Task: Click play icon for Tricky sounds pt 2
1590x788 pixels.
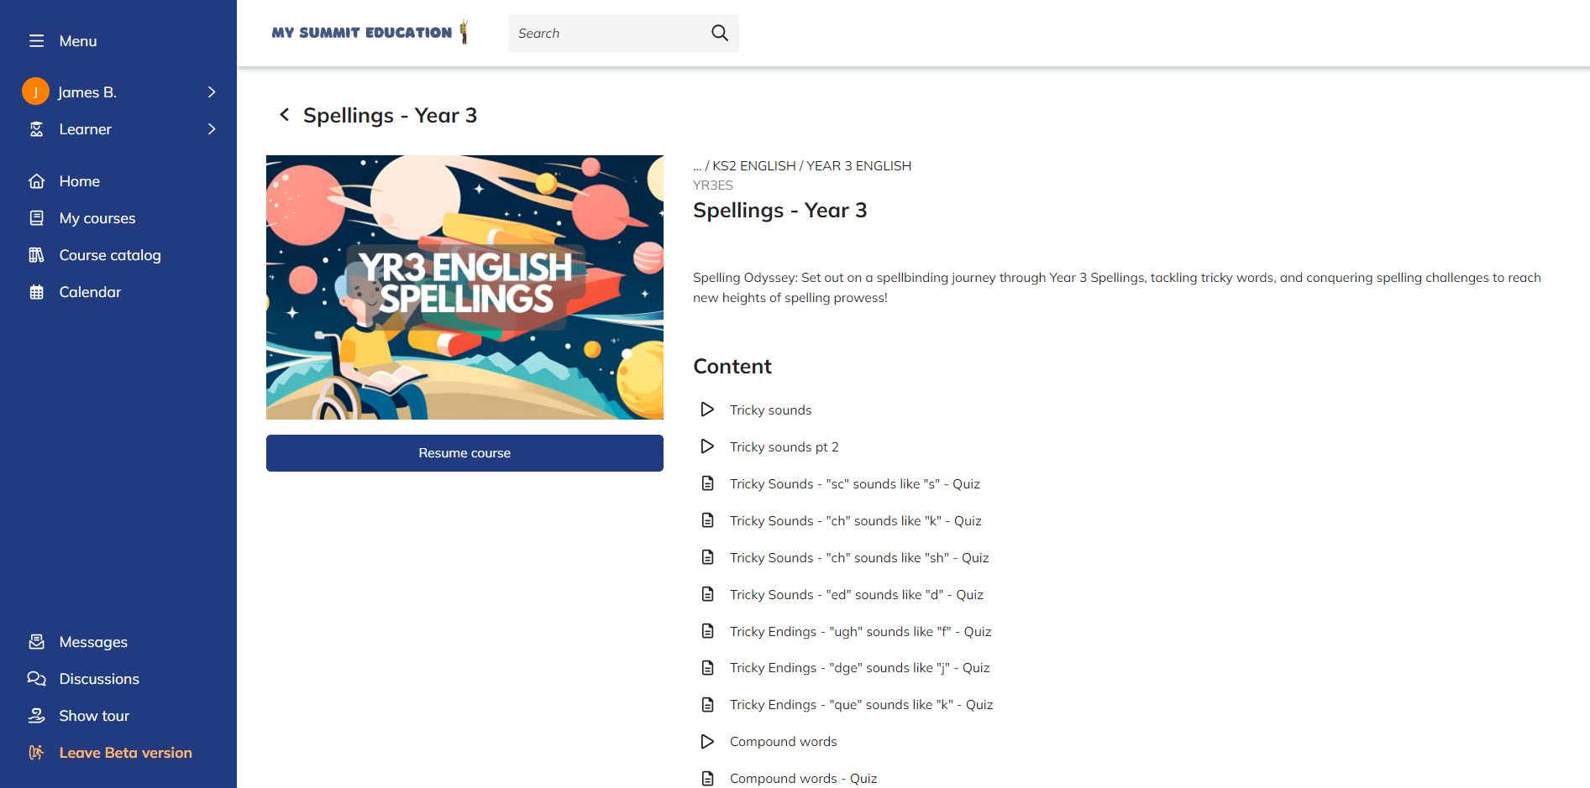Action: [707, 446]
